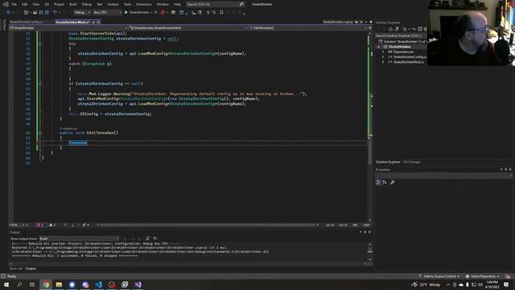The image size is (515, 290).
Task: Open the editor zoom percentage dropdown
Action: [16, 226]
